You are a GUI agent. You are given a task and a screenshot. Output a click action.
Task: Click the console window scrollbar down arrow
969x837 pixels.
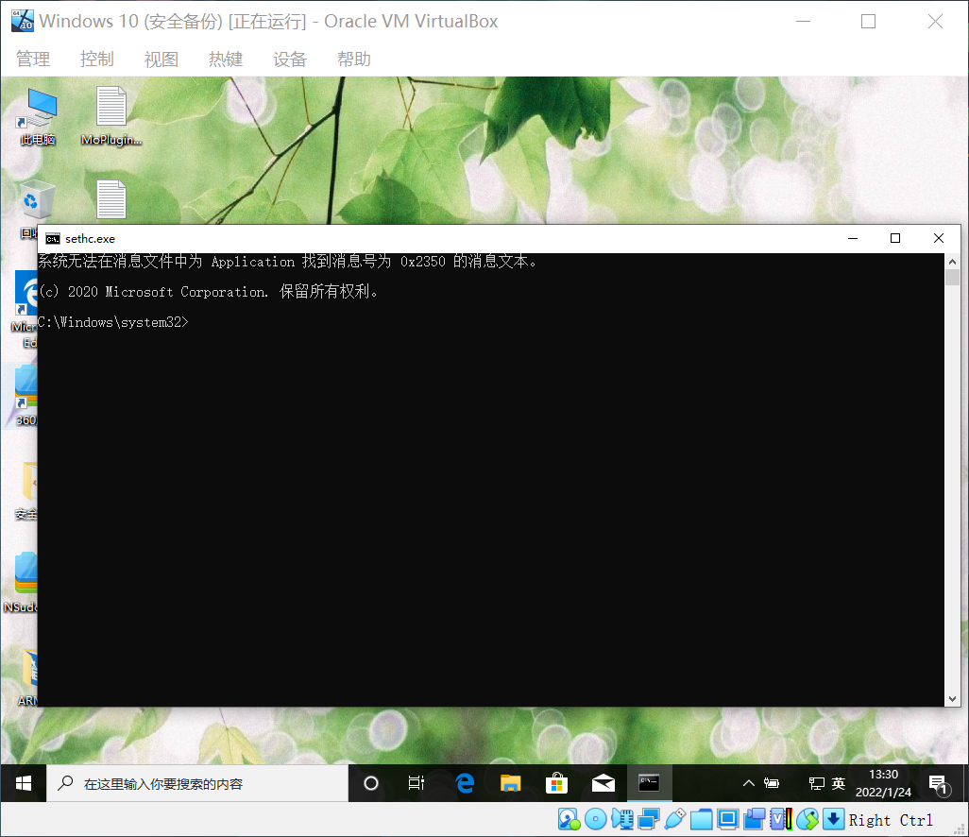point(952,697)
